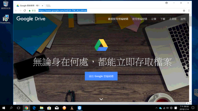Screen dimensions: 198x111
Task: Open Microsoft Store from taskbar
Action: point(49,108)
